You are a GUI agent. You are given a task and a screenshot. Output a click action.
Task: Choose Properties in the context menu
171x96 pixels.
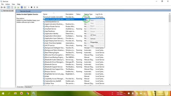pos(94,42)
